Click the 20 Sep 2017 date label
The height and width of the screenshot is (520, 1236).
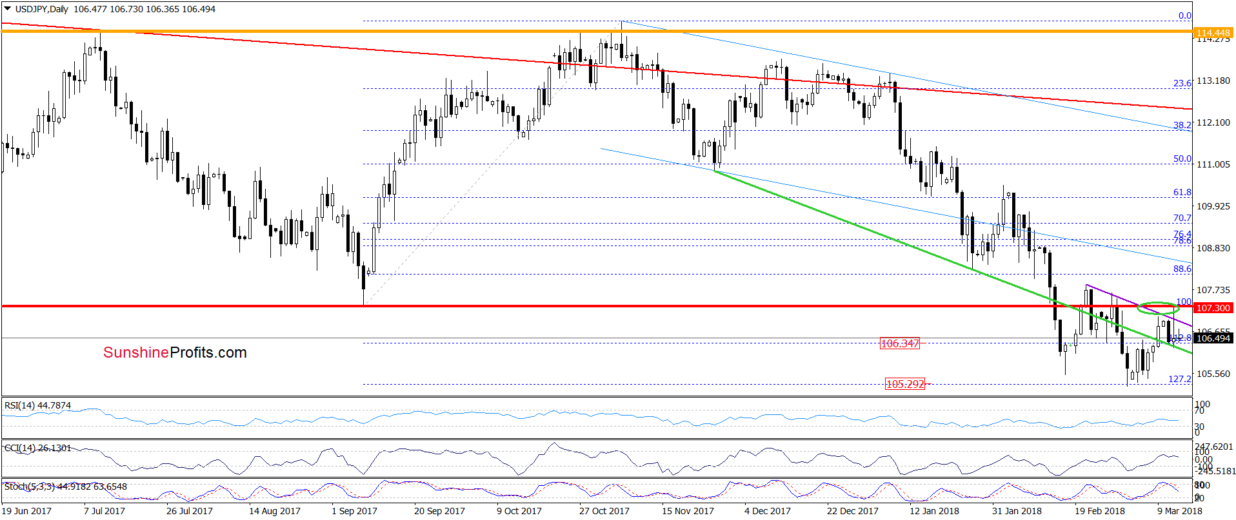tap(439, 511)
